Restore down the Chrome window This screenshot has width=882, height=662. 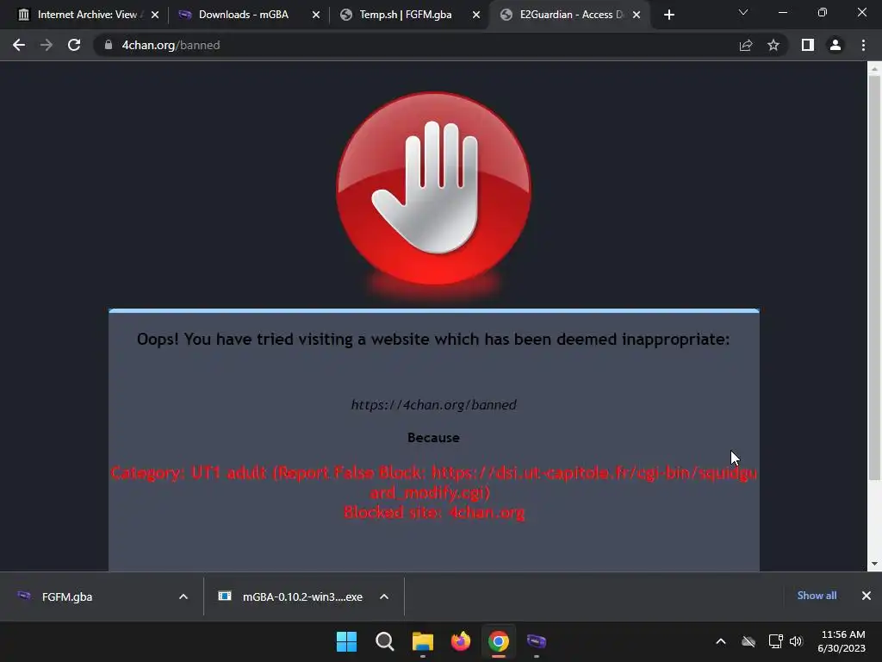point(823,12)
